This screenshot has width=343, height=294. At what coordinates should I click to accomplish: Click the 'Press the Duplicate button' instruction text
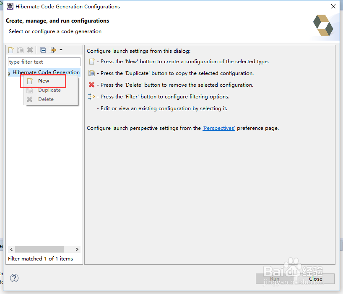pyautogui.click(x=177, y=73)
